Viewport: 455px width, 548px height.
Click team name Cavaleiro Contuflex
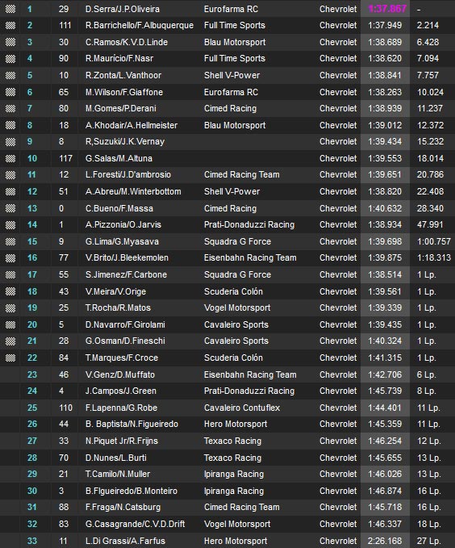(x=242, y=408)
